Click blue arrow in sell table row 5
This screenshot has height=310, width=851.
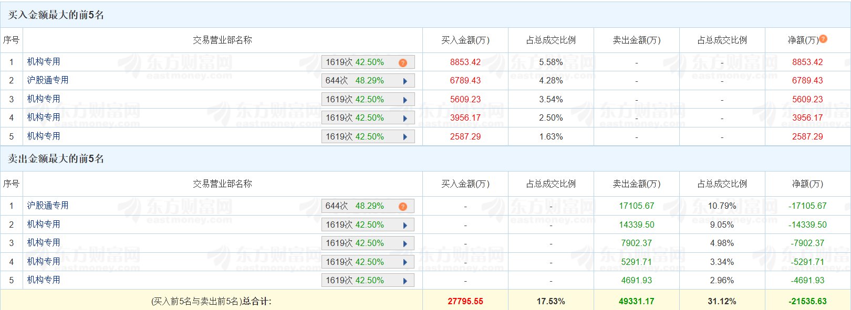coord(405,281)
